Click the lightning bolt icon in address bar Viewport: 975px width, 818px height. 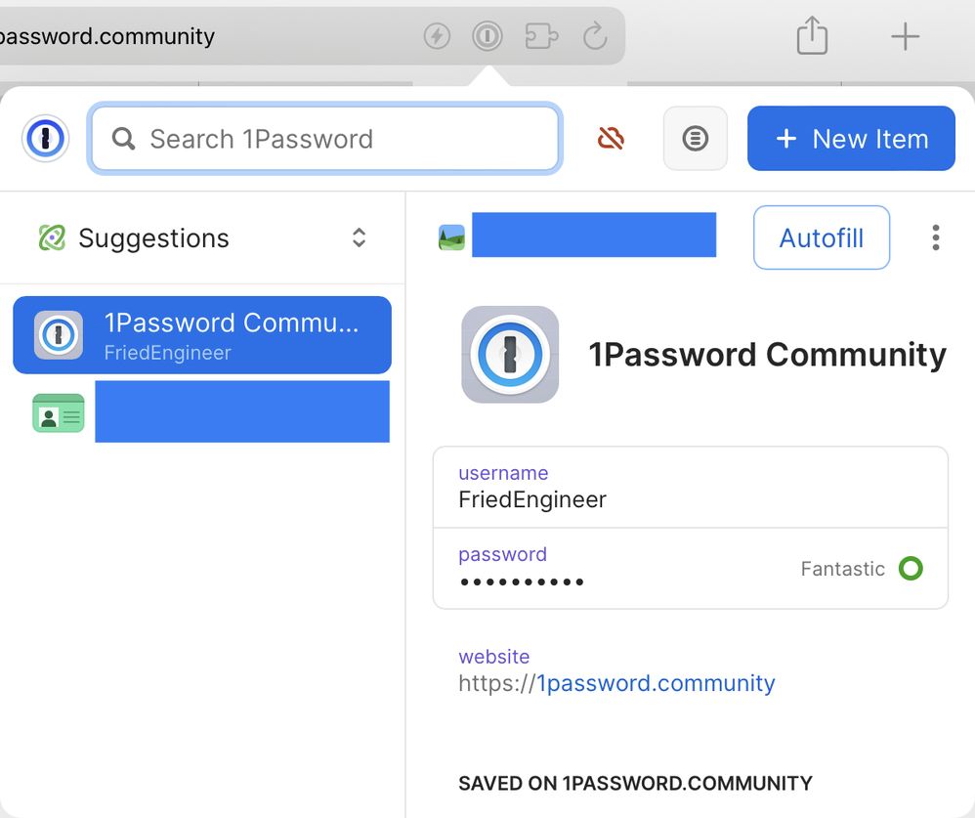tap(437, 37)
